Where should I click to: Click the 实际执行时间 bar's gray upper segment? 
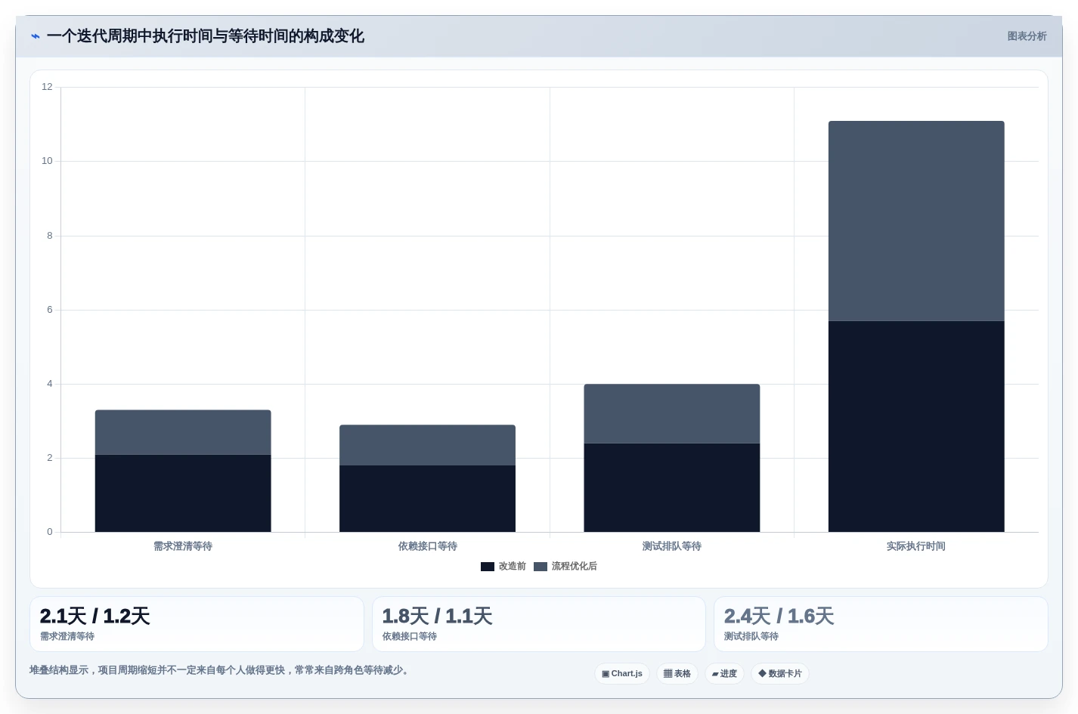click(x=916, y=221)
